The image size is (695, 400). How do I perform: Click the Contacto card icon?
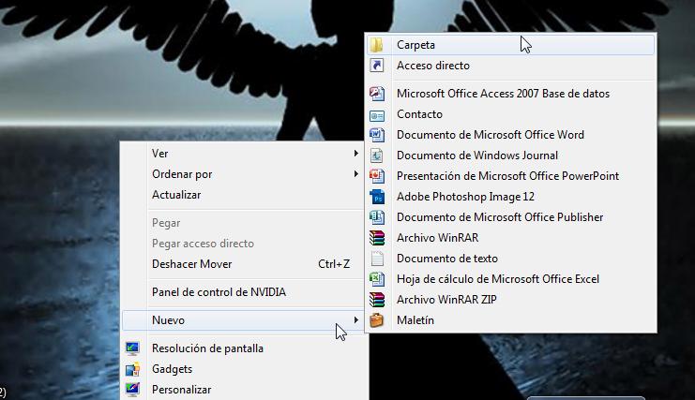coord(377,114)
